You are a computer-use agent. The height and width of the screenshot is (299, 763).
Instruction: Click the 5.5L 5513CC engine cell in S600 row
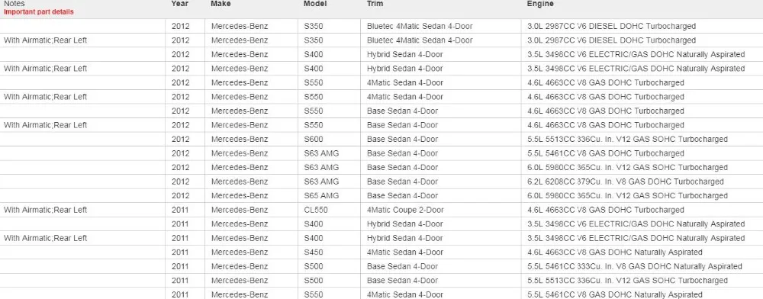(x=627, y=139)
